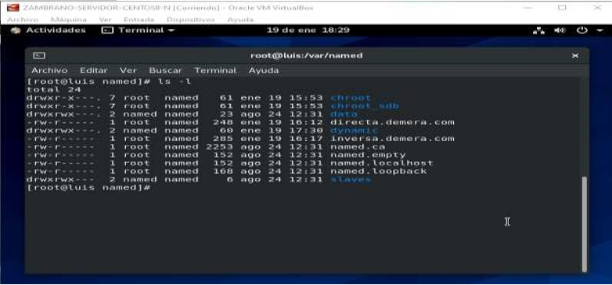Close the root@luis terminal window
Viewport: 612px width, 285px height.
(x=575, y=56)
